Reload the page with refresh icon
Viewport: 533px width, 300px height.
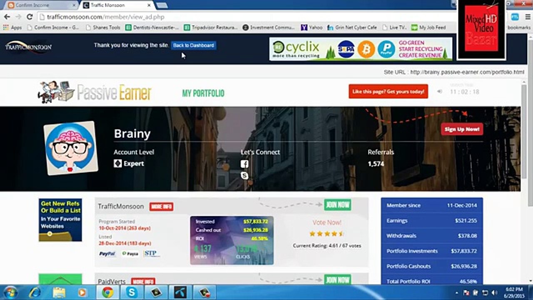coord(29,17)
